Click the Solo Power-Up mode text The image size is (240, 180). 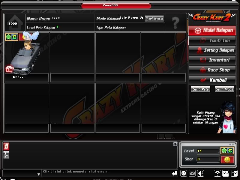pyautogui.click(x=131, y=18)
